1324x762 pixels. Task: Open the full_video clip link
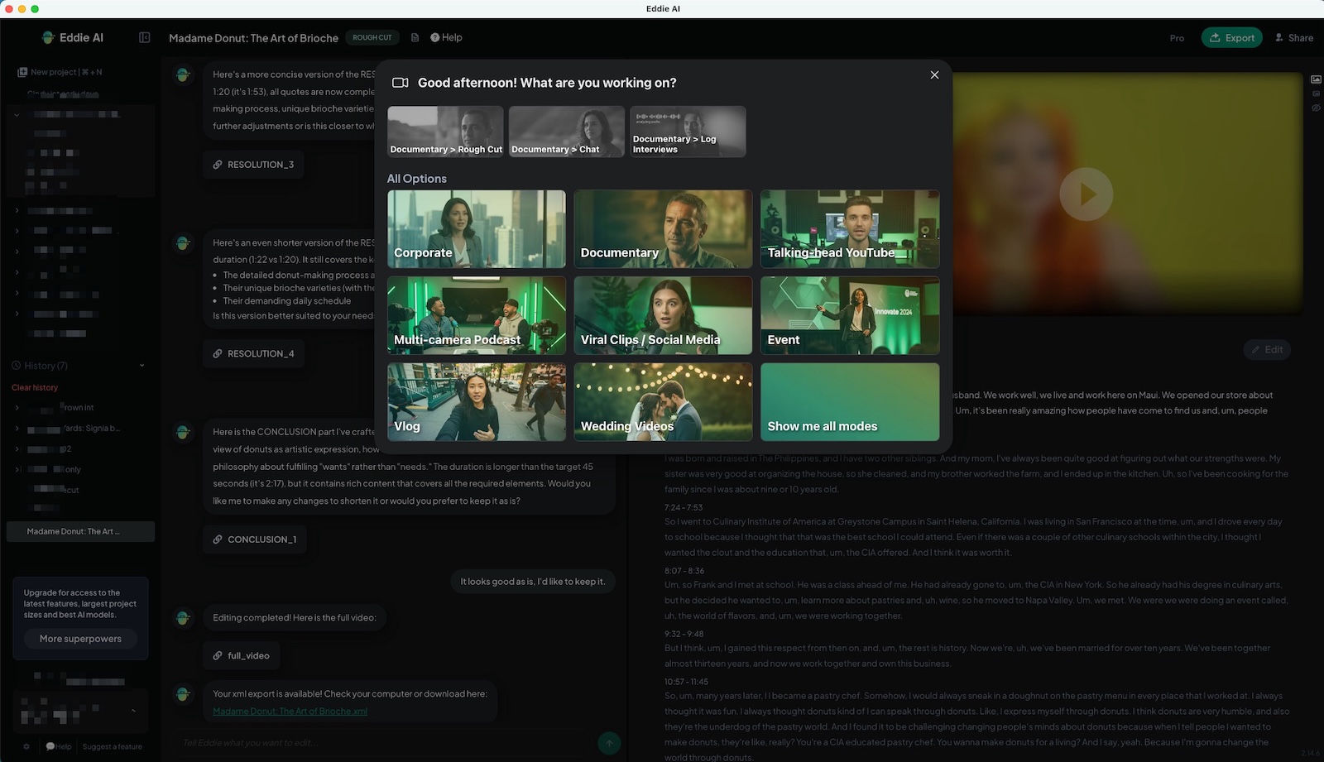(x=241, y=655)
